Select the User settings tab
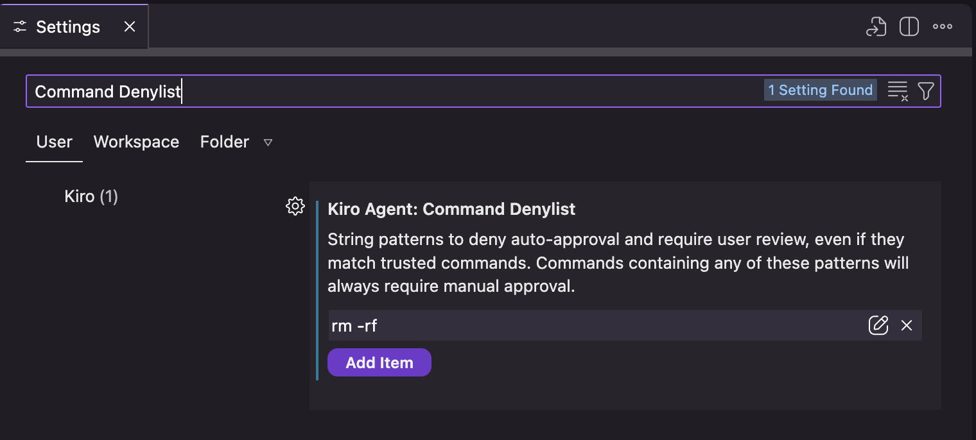 [54, 142]
